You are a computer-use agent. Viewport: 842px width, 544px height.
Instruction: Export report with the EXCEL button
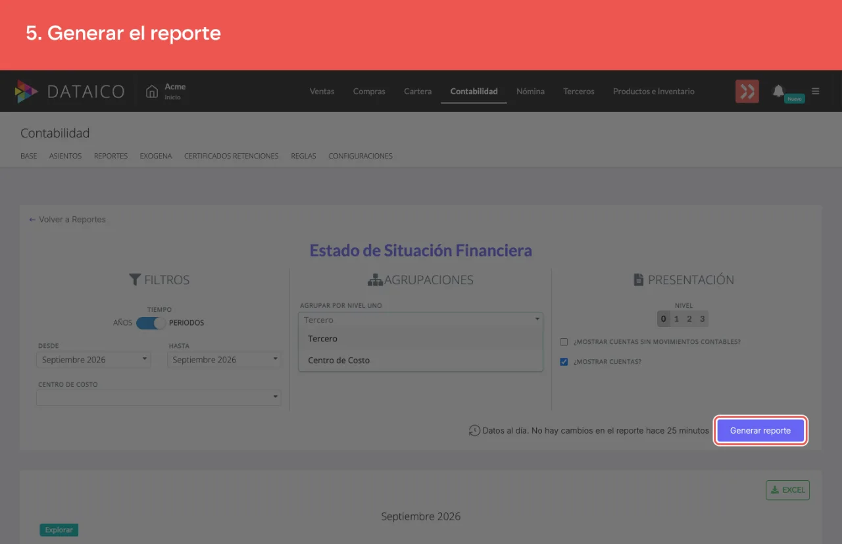coord(788,490)
